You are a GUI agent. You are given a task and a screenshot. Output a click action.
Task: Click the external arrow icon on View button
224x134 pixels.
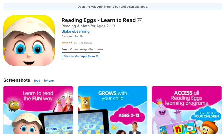pos(97,56)
